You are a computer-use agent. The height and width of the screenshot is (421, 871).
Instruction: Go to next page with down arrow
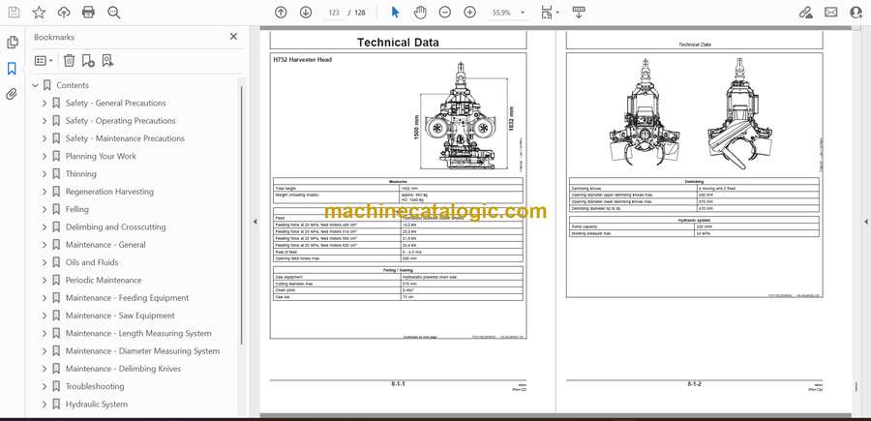click(x=306, y=13)
